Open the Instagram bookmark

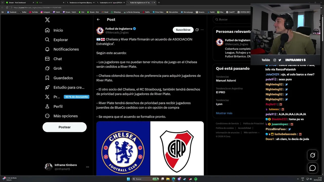[x=45, y=12]
